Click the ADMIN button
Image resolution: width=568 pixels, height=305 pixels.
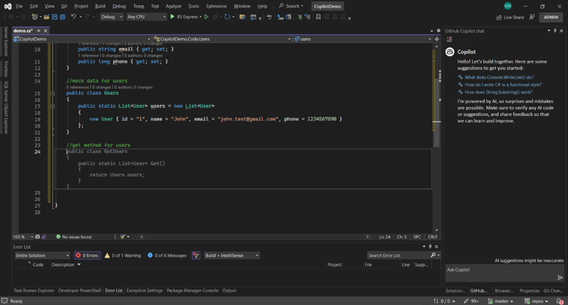pyautogui.click(x=550, y=17)
